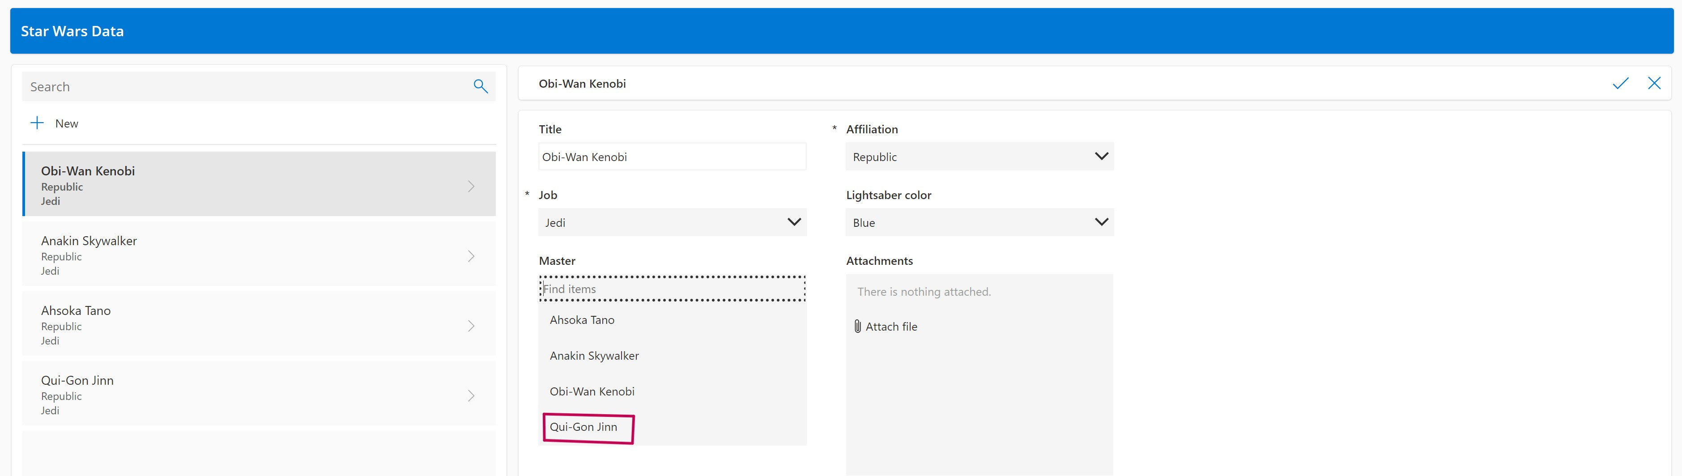Save the record with the checkmark icon

[1620, 83]
